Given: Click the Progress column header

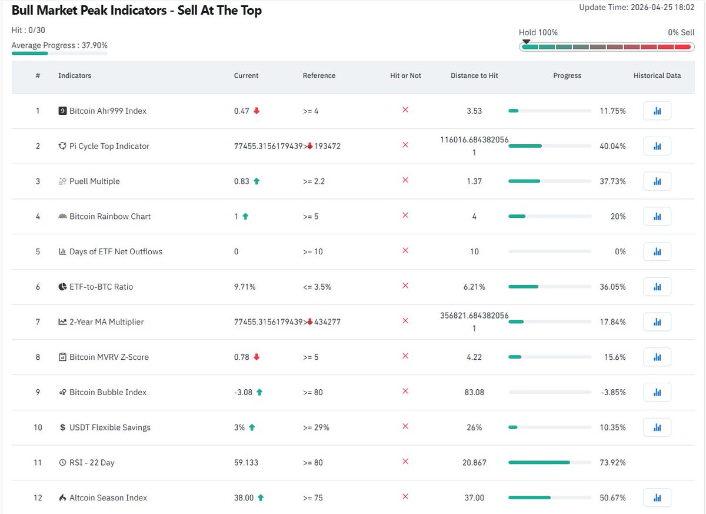Looking at the screenshot, I should pyautogui.click(x=567, y=75).
